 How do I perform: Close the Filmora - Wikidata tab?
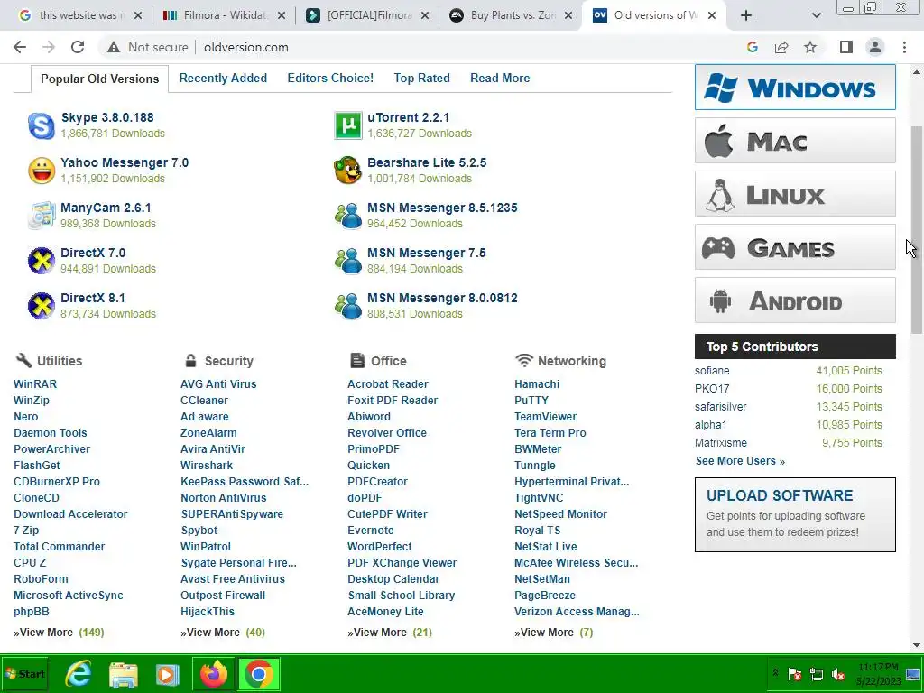click(282, 15)
